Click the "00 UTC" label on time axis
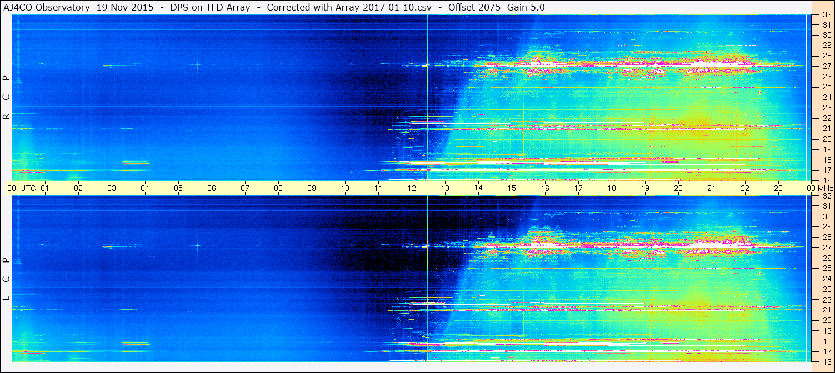Viewport: 835px width, 373px height. coord(22,188)
